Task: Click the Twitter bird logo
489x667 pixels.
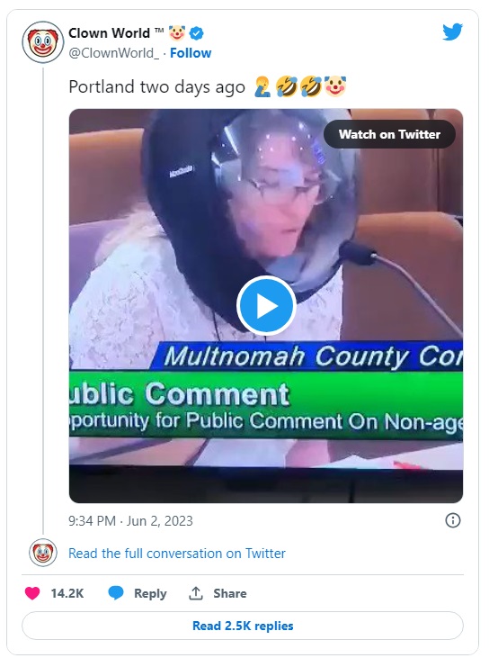Action: 452,32
